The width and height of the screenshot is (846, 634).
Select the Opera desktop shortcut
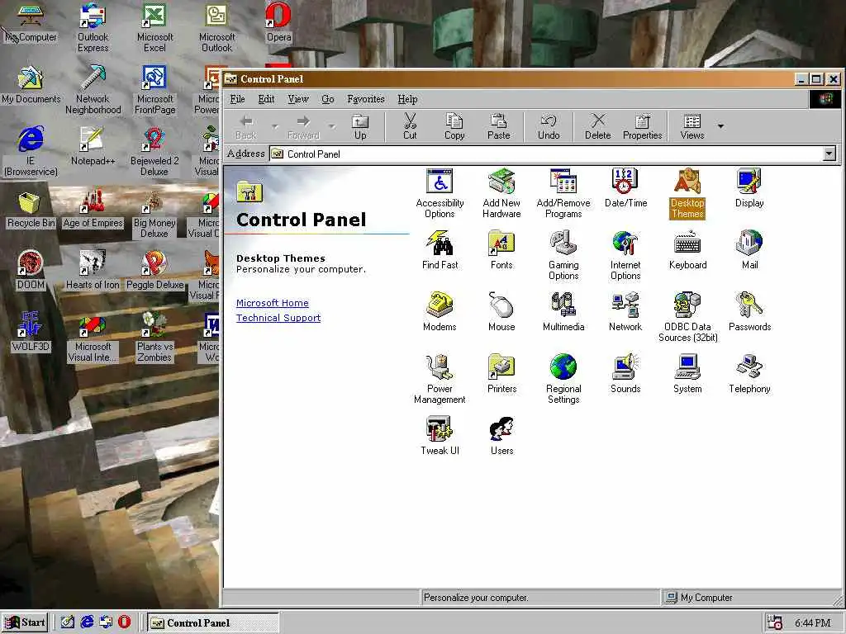tap(278, 22)
